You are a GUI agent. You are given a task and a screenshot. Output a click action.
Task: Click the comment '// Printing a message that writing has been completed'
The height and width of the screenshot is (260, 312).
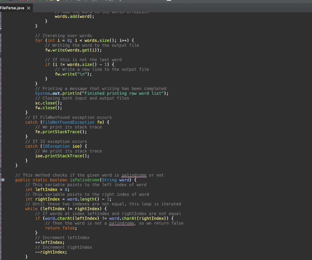click(101, 89)
